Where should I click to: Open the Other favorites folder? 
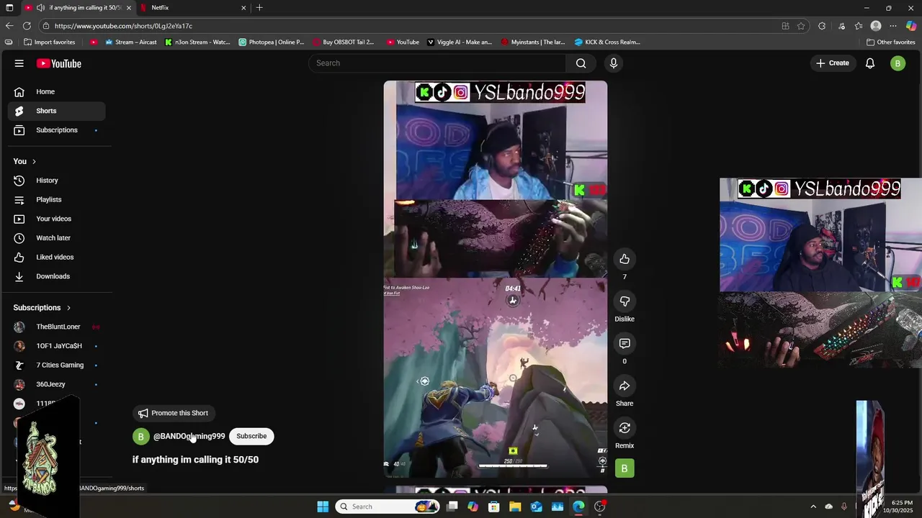coord(891,42)
